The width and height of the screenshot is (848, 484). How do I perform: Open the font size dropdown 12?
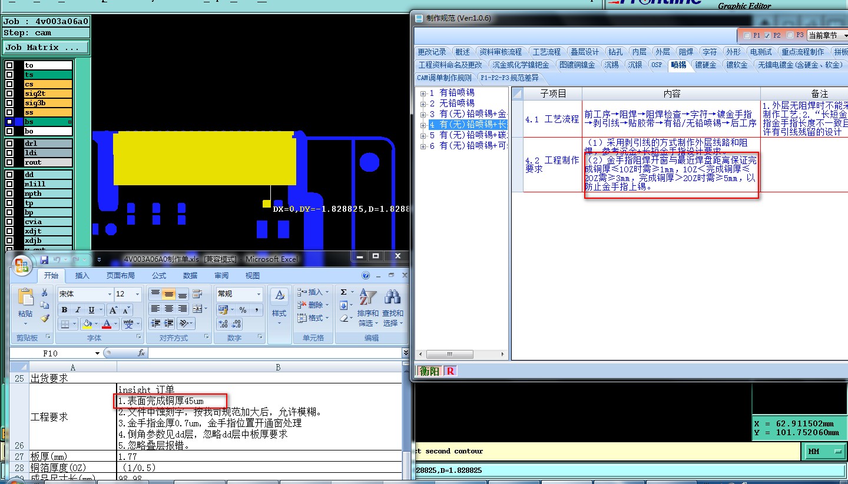coord(138,294)
